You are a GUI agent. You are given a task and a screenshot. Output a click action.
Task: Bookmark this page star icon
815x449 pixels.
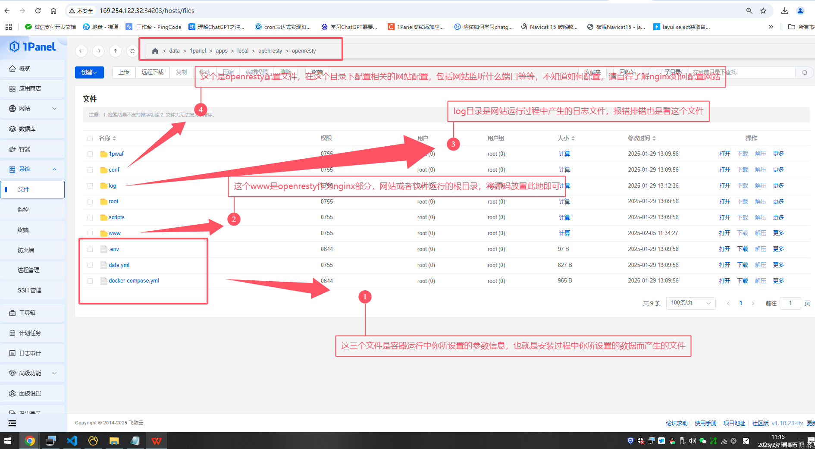click(x=763, y=11)
